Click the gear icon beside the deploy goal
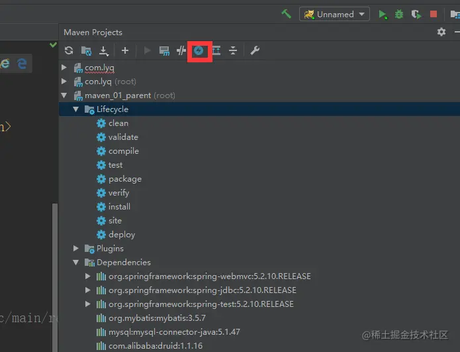 tap(101, 235)
